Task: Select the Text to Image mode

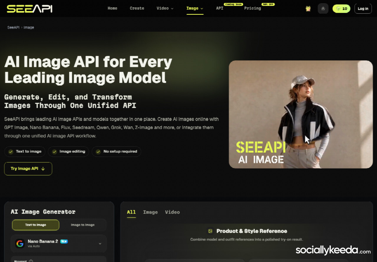Action: pyautogui.click(x=36, y=225)
